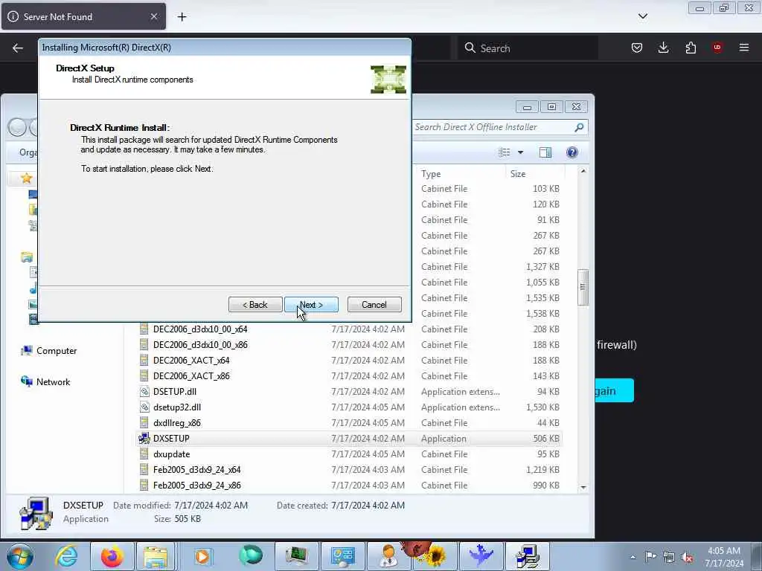Click Libraries icon in navigation pane
This screenshot has width=762, height=571.
[x=27, y=257]
